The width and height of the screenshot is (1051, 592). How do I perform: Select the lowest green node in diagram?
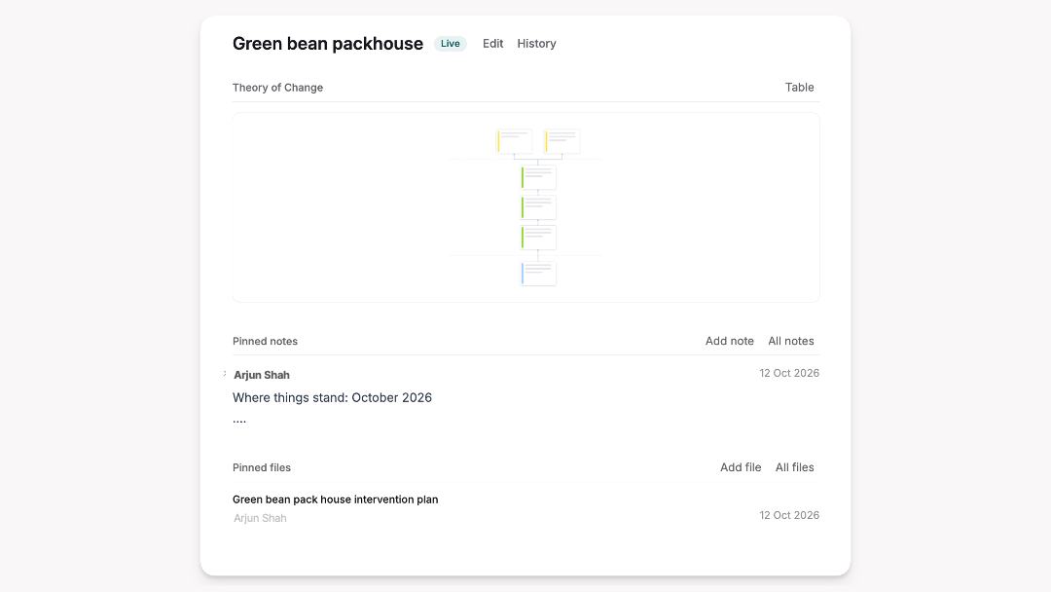[x=539, y=238]
